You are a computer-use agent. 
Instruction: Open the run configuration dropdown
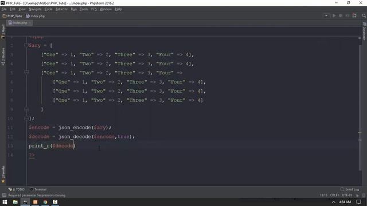(326, 15)
